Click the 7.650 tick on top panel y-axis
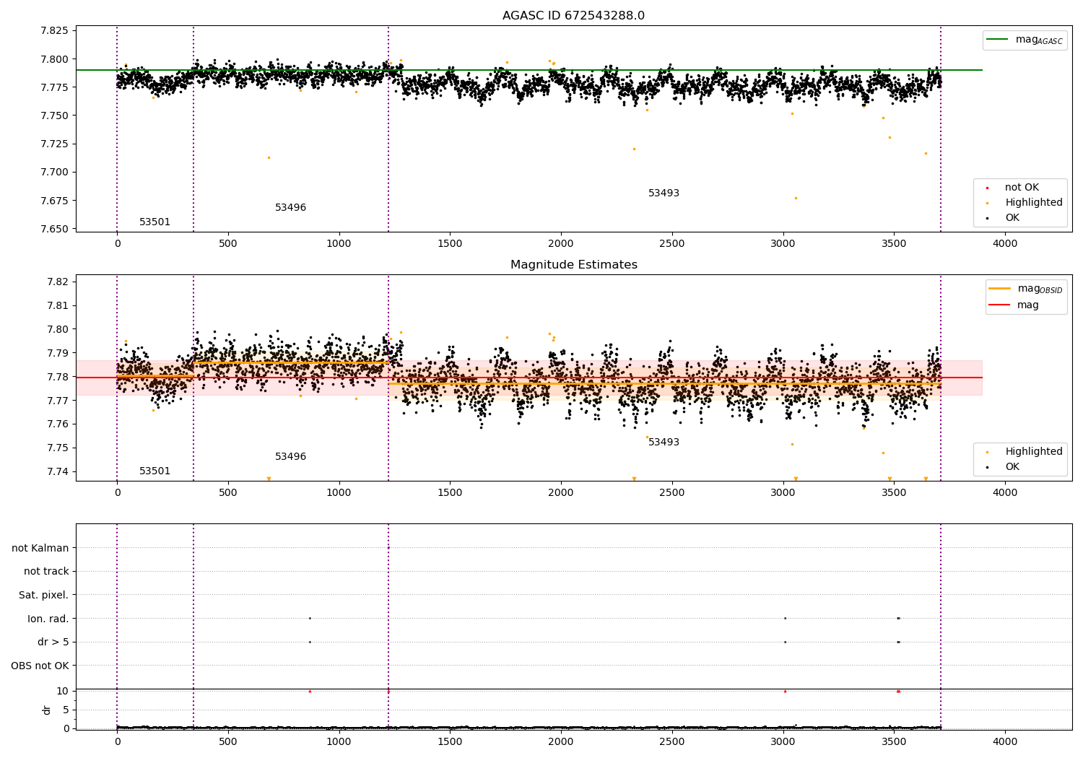This screenshot has height=758, width=1083. [54, 229]
